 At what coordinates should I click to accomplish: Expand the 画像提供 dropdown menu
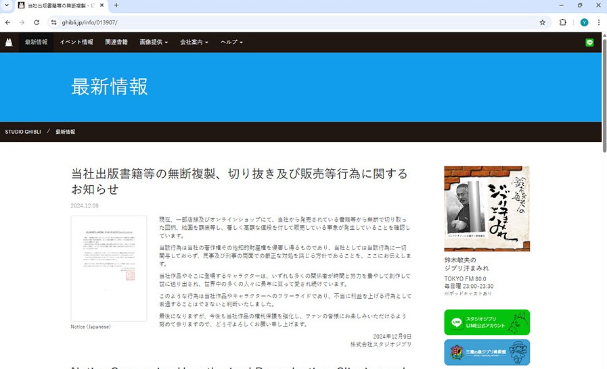coord(155,42)
